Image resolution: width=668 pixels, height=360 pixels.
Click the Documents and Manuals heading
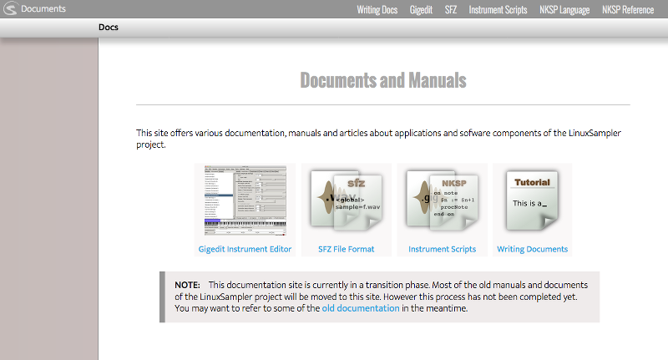[x=383, y=80]
